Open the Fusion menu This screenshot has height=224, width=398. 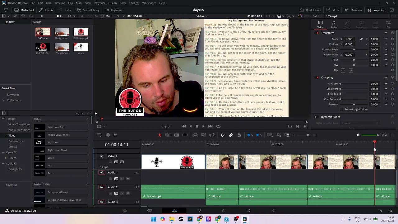coord(113,3)
